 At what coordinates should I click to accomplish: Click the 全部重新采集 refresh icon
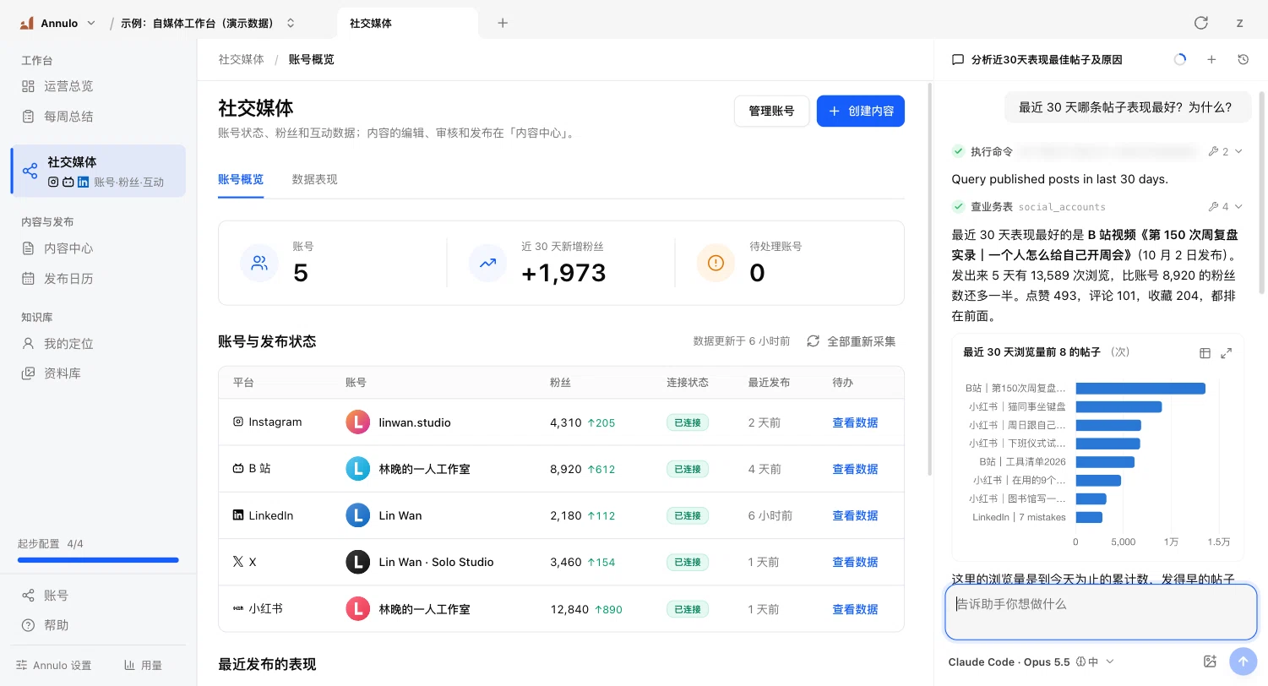[814, 341]
